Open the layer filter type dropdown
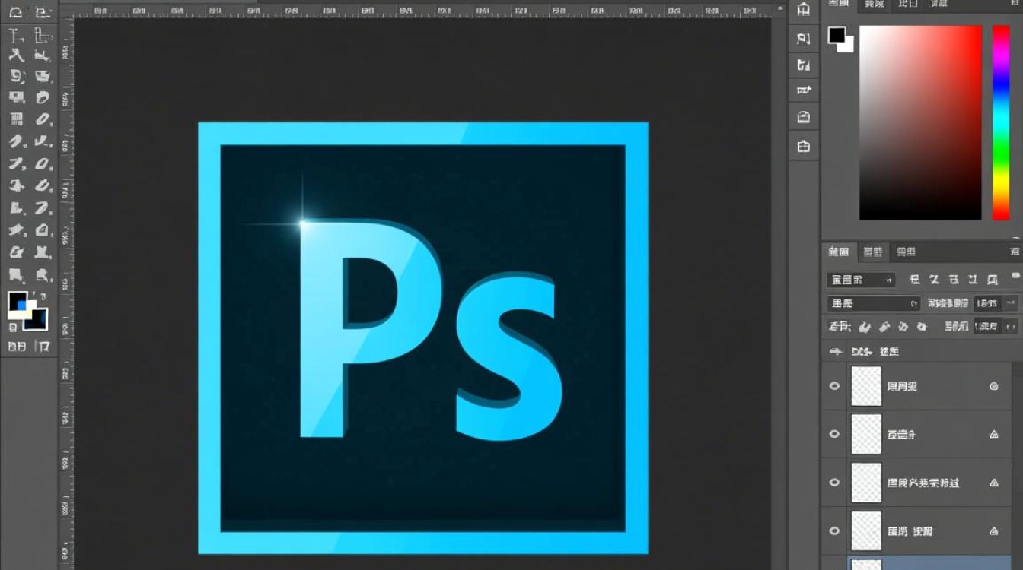This screenshot has height=570, width=1023. (x=861, y=280)
